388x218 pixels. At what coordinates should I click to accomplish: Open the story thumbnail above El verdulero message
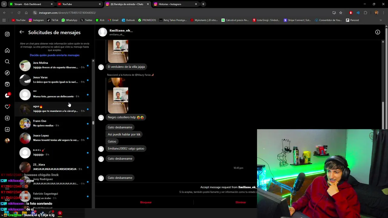pyautogui.click(x=118, y=51)
